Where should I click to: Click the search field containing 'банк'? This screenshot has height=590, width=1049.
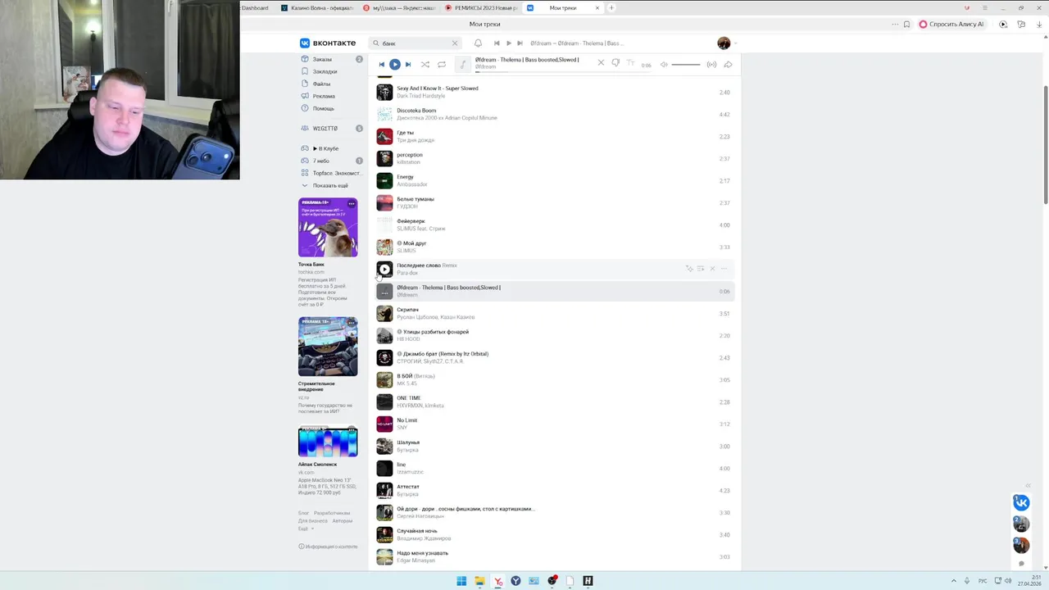coord(415,43)
